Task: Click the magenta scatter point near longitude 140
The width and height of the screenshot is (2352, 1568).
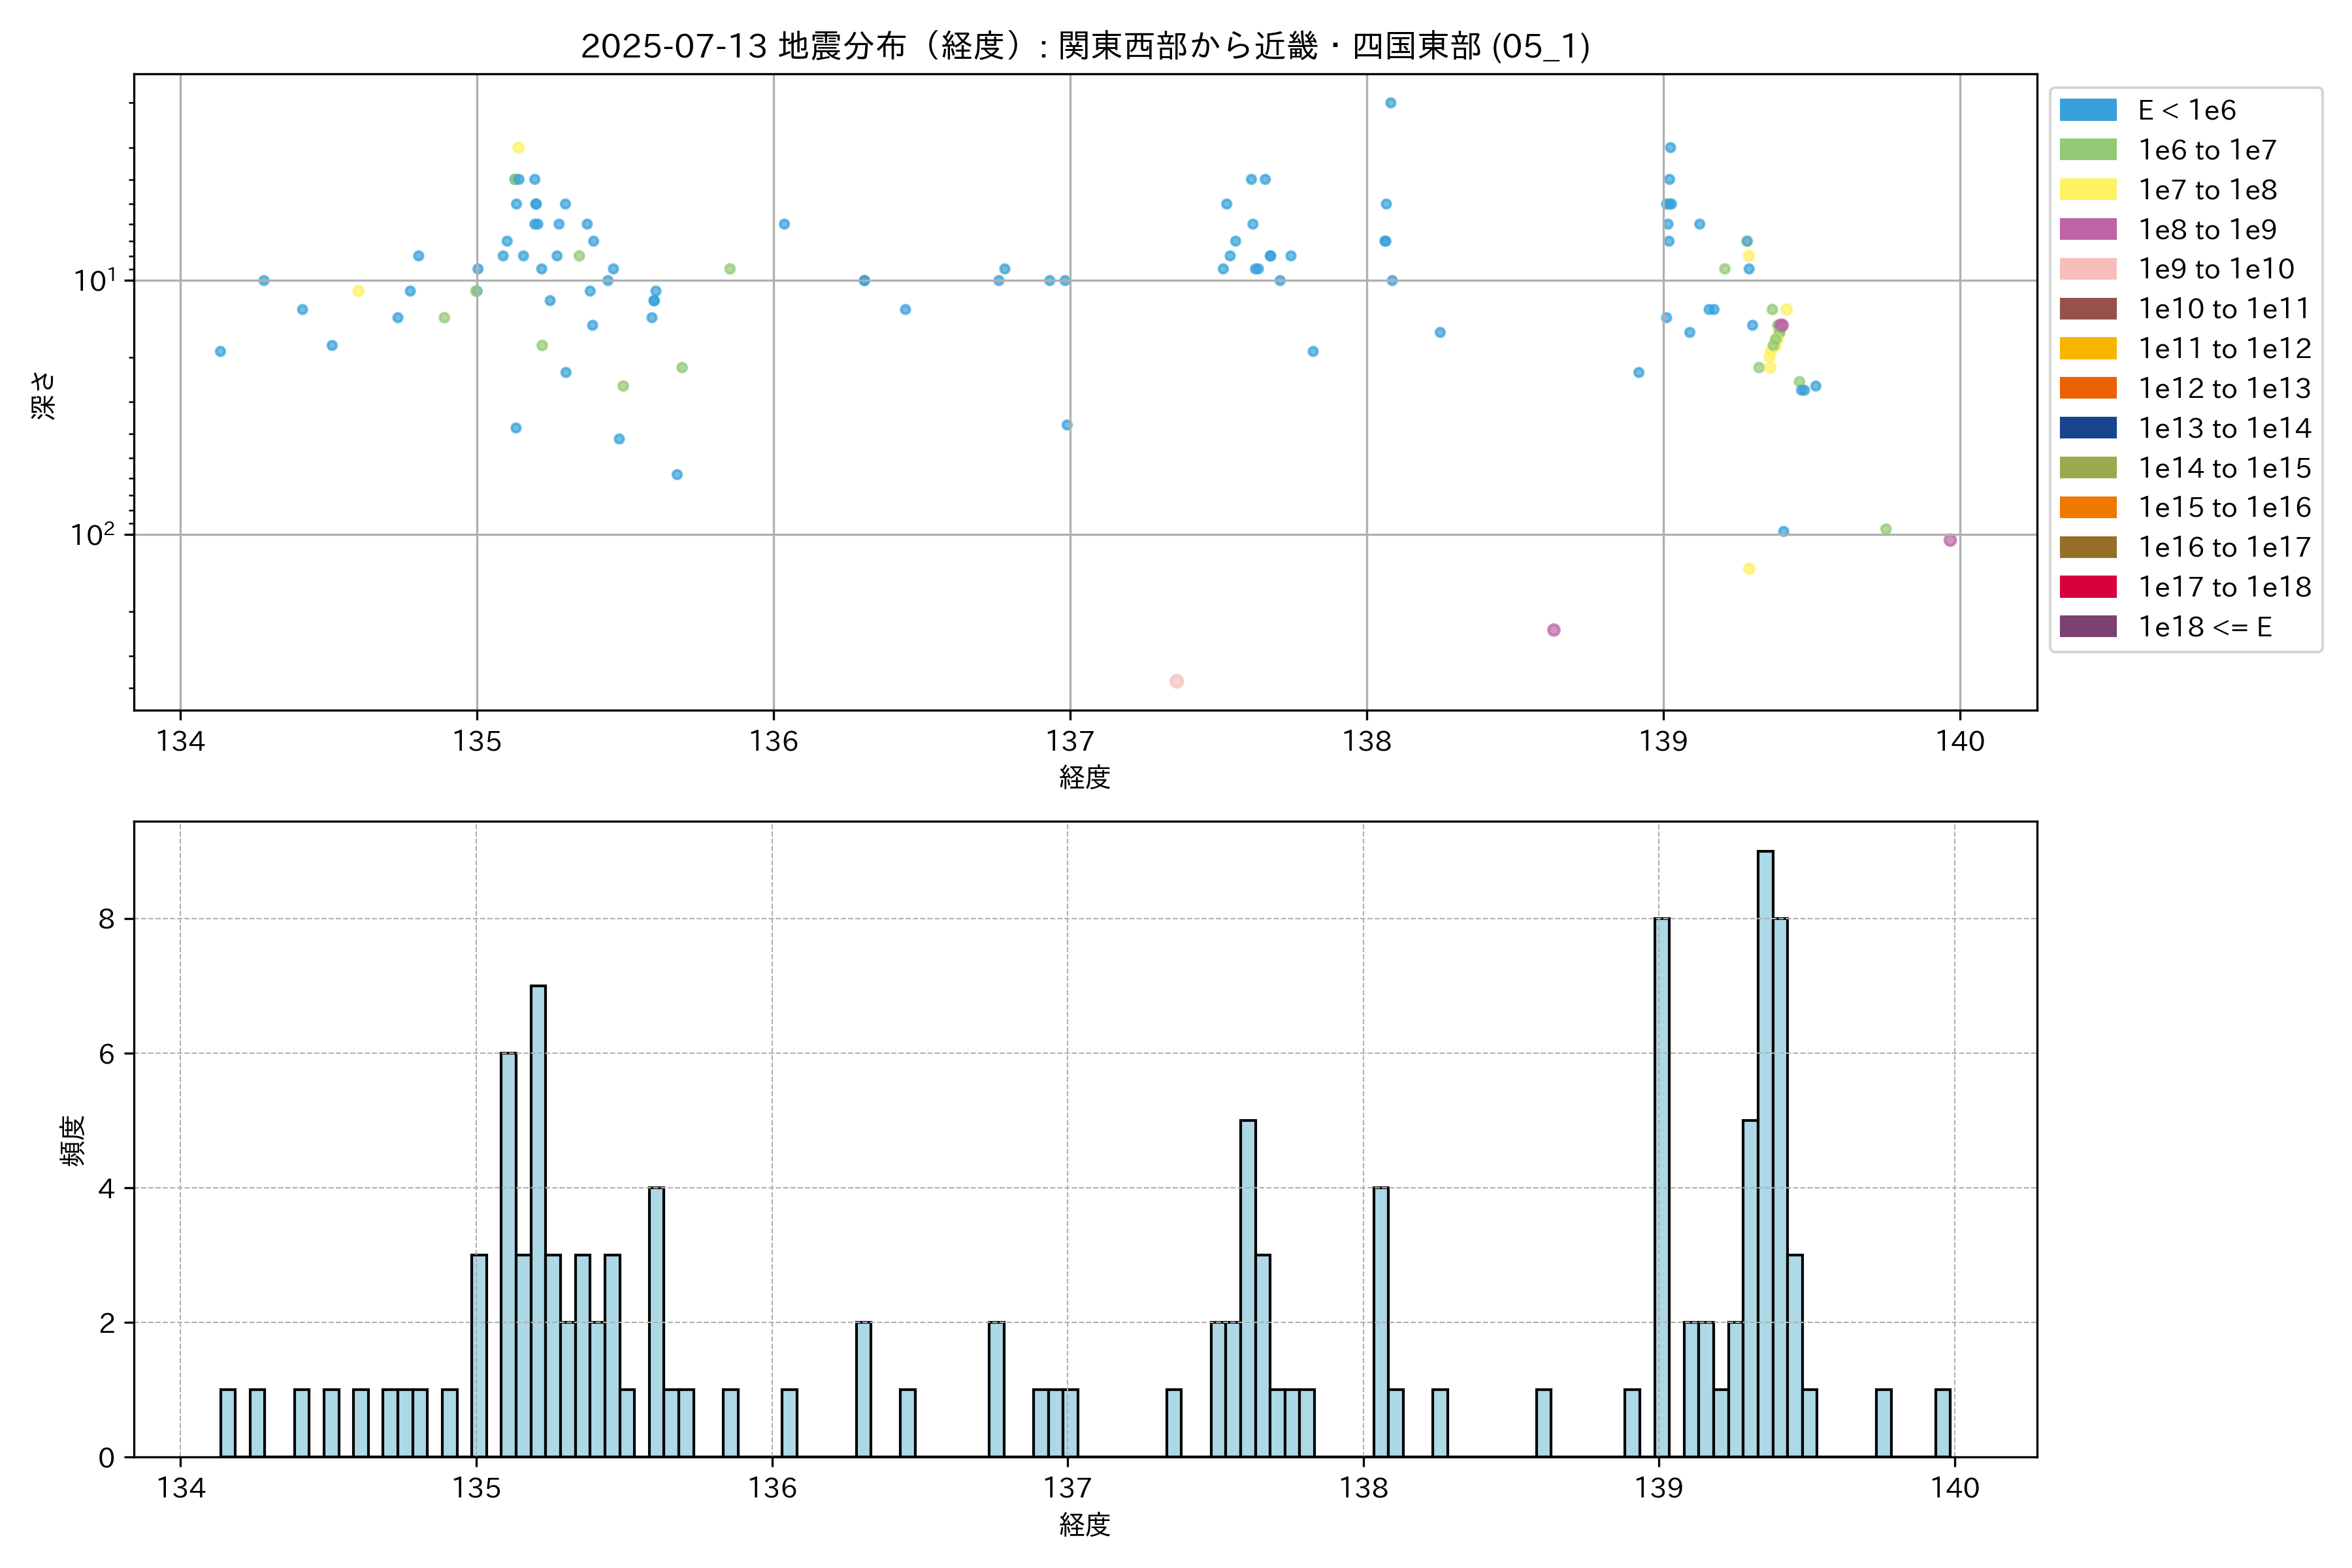Action: click(x=1949, y=540)
